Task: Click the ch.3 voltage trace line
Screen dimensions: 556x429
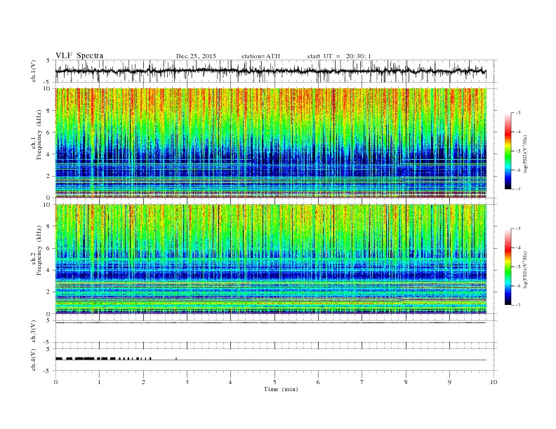Action: tap(271, 322)
